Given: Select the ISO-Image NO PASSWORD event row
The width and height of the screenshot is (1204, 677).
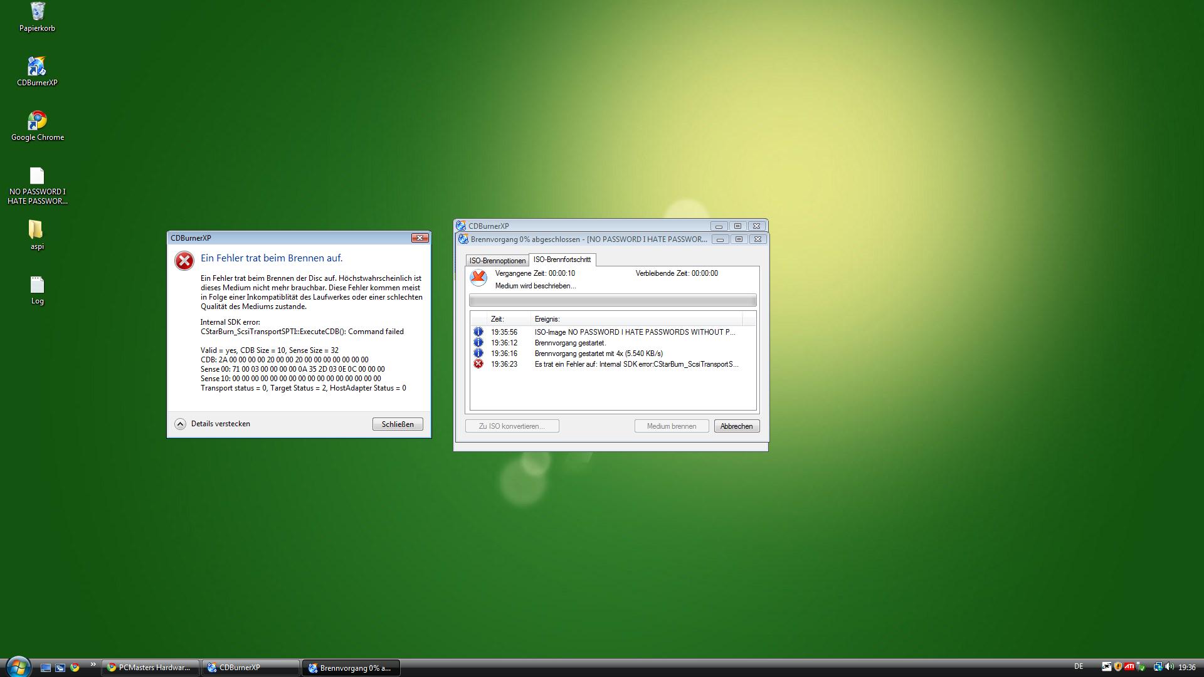Looking at the screenshot, I should [613, 332].
